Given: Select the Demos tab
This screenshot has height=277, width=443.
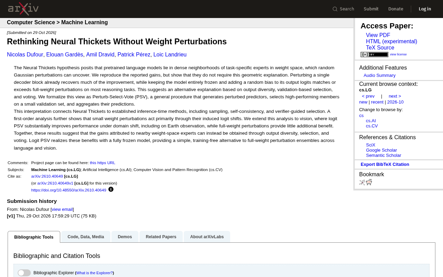Looking at the screenshot, I should pos(125,237).
